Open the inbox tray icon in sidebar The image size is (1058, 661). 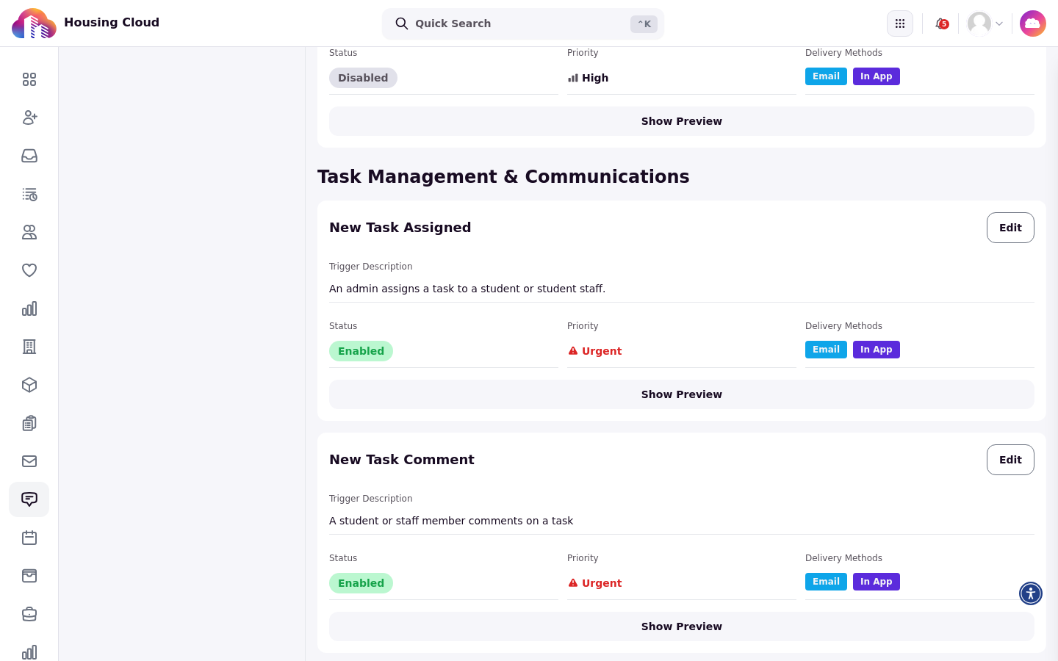coord(29,156)
